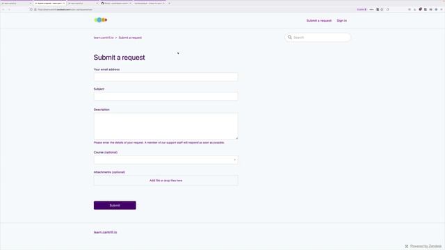Click the Submit a request header link

(318, 21)
